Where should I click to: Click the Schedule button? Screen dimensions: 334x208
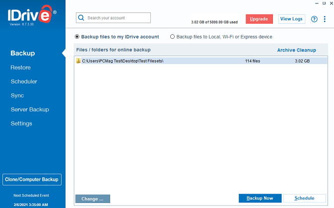304,198
